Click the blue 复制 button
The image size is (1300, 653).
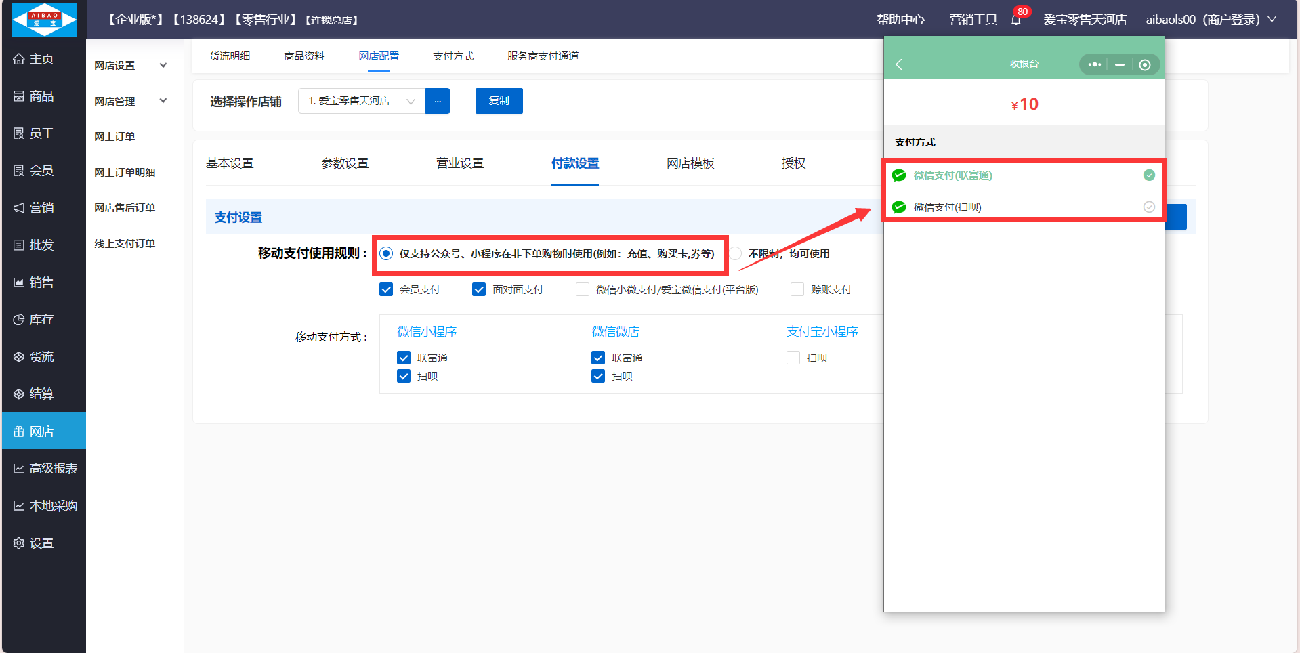499,101
